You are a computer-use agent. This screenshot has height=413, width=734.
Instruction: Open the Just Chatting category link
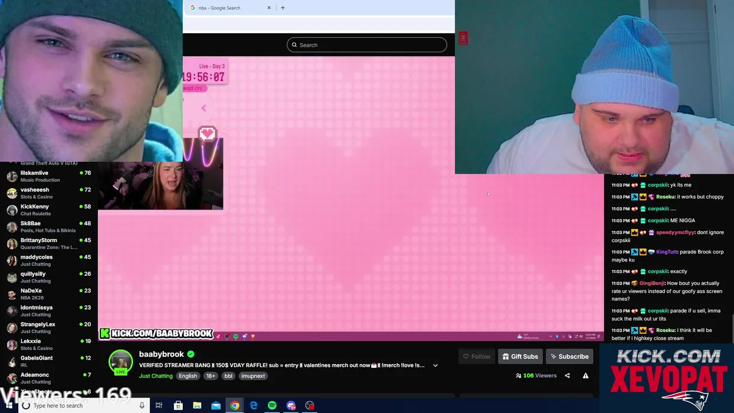[155, 376]
